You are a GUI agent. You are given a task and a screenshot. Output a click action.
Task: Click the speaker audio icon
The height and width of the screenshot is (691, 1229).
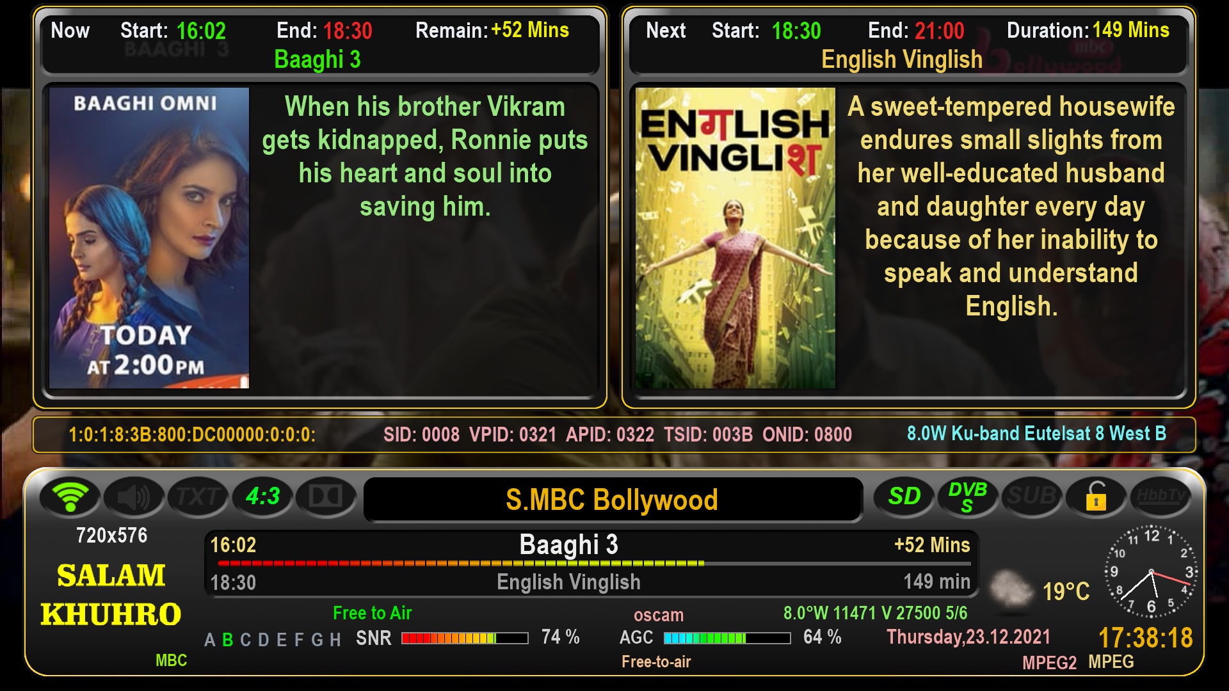[x=134, y=496]
